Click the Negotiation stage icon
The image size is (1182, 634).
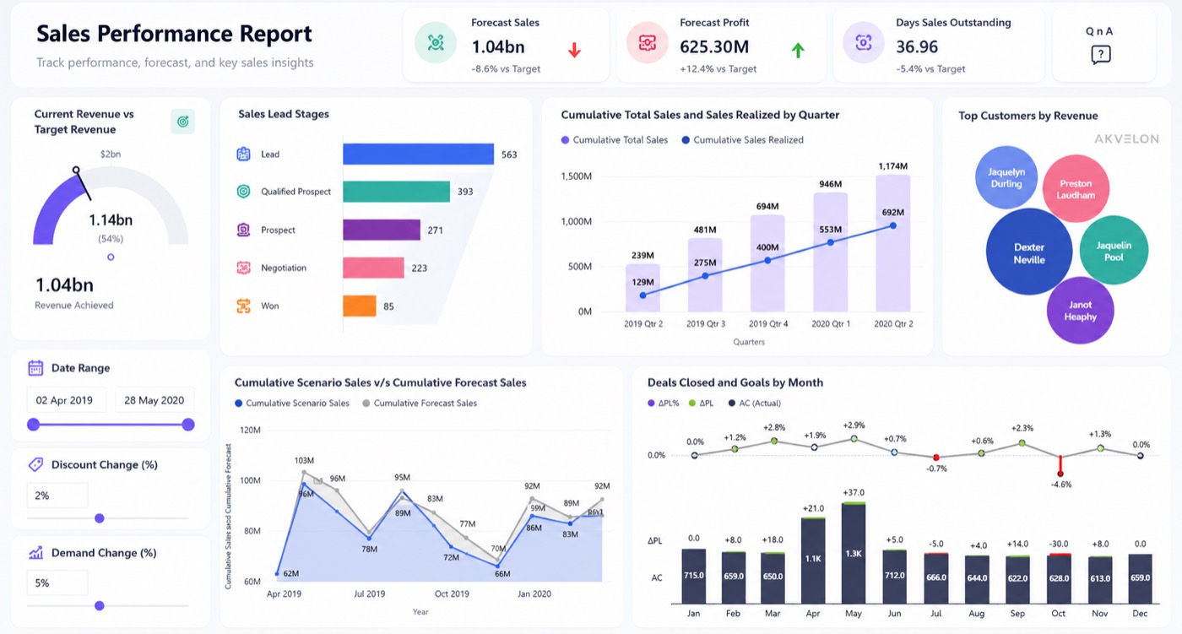(x=244, y=268)
